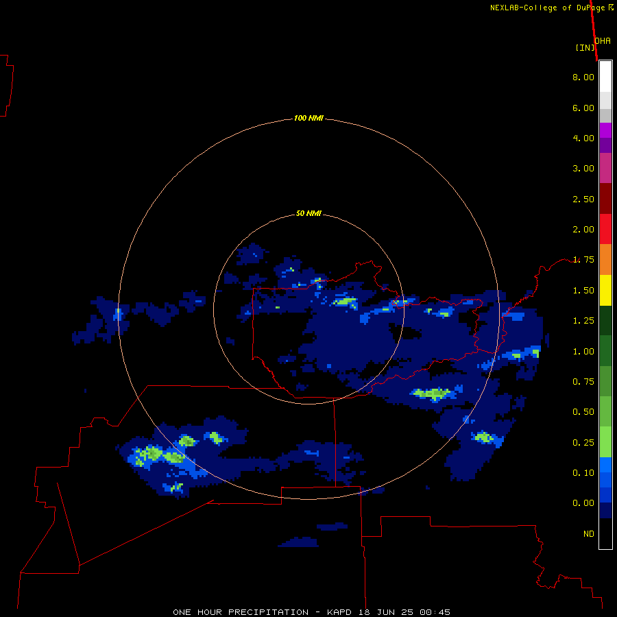
Task: Select the navy swatch just above ND
Action: click(x=605, y=511)
